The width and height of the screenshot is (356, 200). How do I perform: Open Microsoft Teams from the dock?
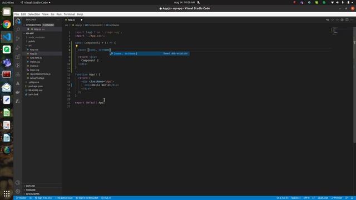7,62
